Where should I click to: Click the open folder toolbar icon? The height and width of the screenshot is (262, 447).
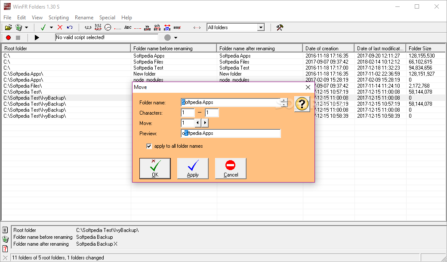(x=9, y=27)
